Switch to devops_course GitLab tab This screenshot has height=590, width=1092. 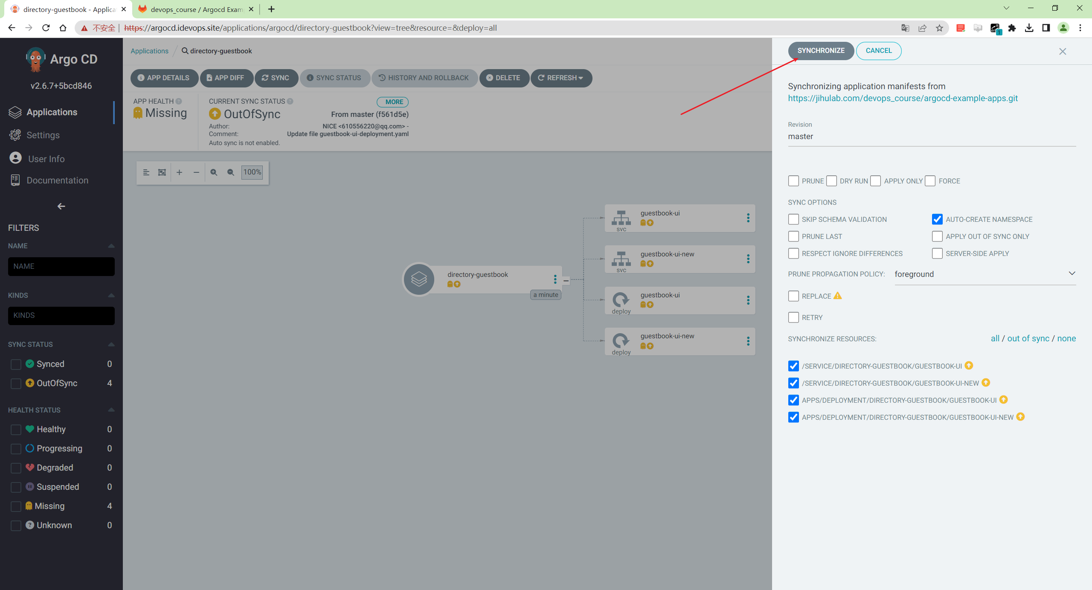pos(197,9)
